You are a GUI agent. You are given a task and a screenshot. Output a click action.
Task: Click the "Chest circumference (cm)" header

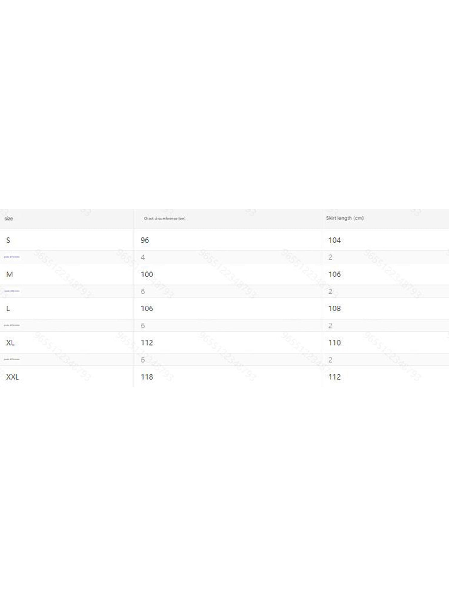point(165,219)
